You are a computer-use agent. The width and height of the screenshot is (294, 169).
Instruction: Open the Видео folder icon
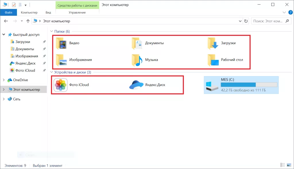coord(61,43)
